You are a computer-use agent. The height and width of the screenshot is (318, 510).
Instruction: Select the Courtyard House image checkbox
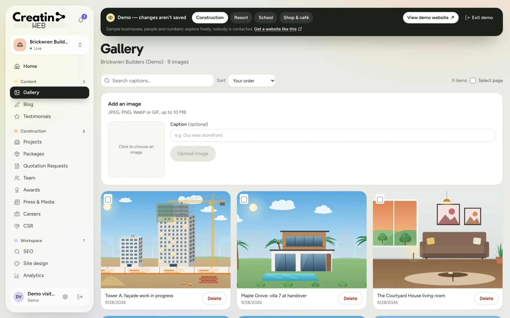[380, 200]
